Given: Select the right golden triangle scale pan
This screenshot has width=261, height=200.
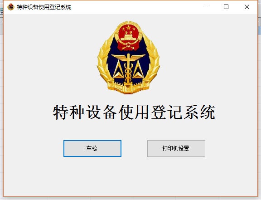Looking at the screenshot, I should 138,70.
